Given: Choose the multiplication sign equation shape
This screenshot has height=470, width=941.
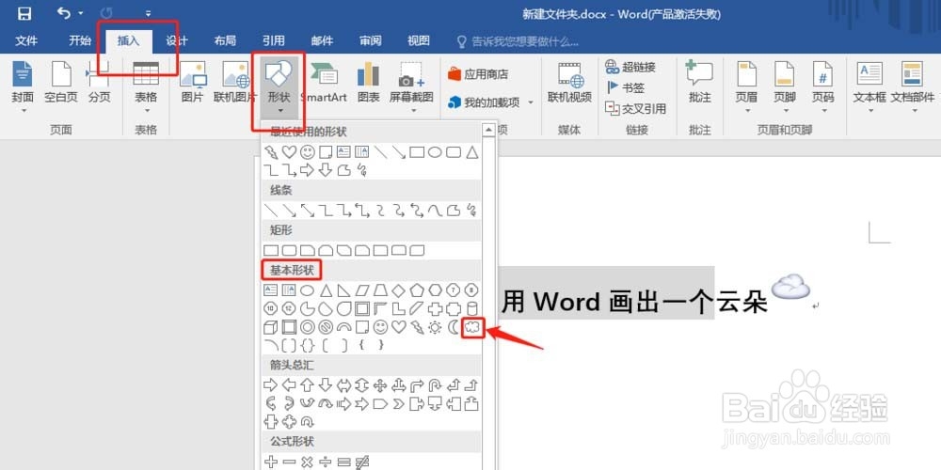Looking at the screenshot, I should click(308, 461).
